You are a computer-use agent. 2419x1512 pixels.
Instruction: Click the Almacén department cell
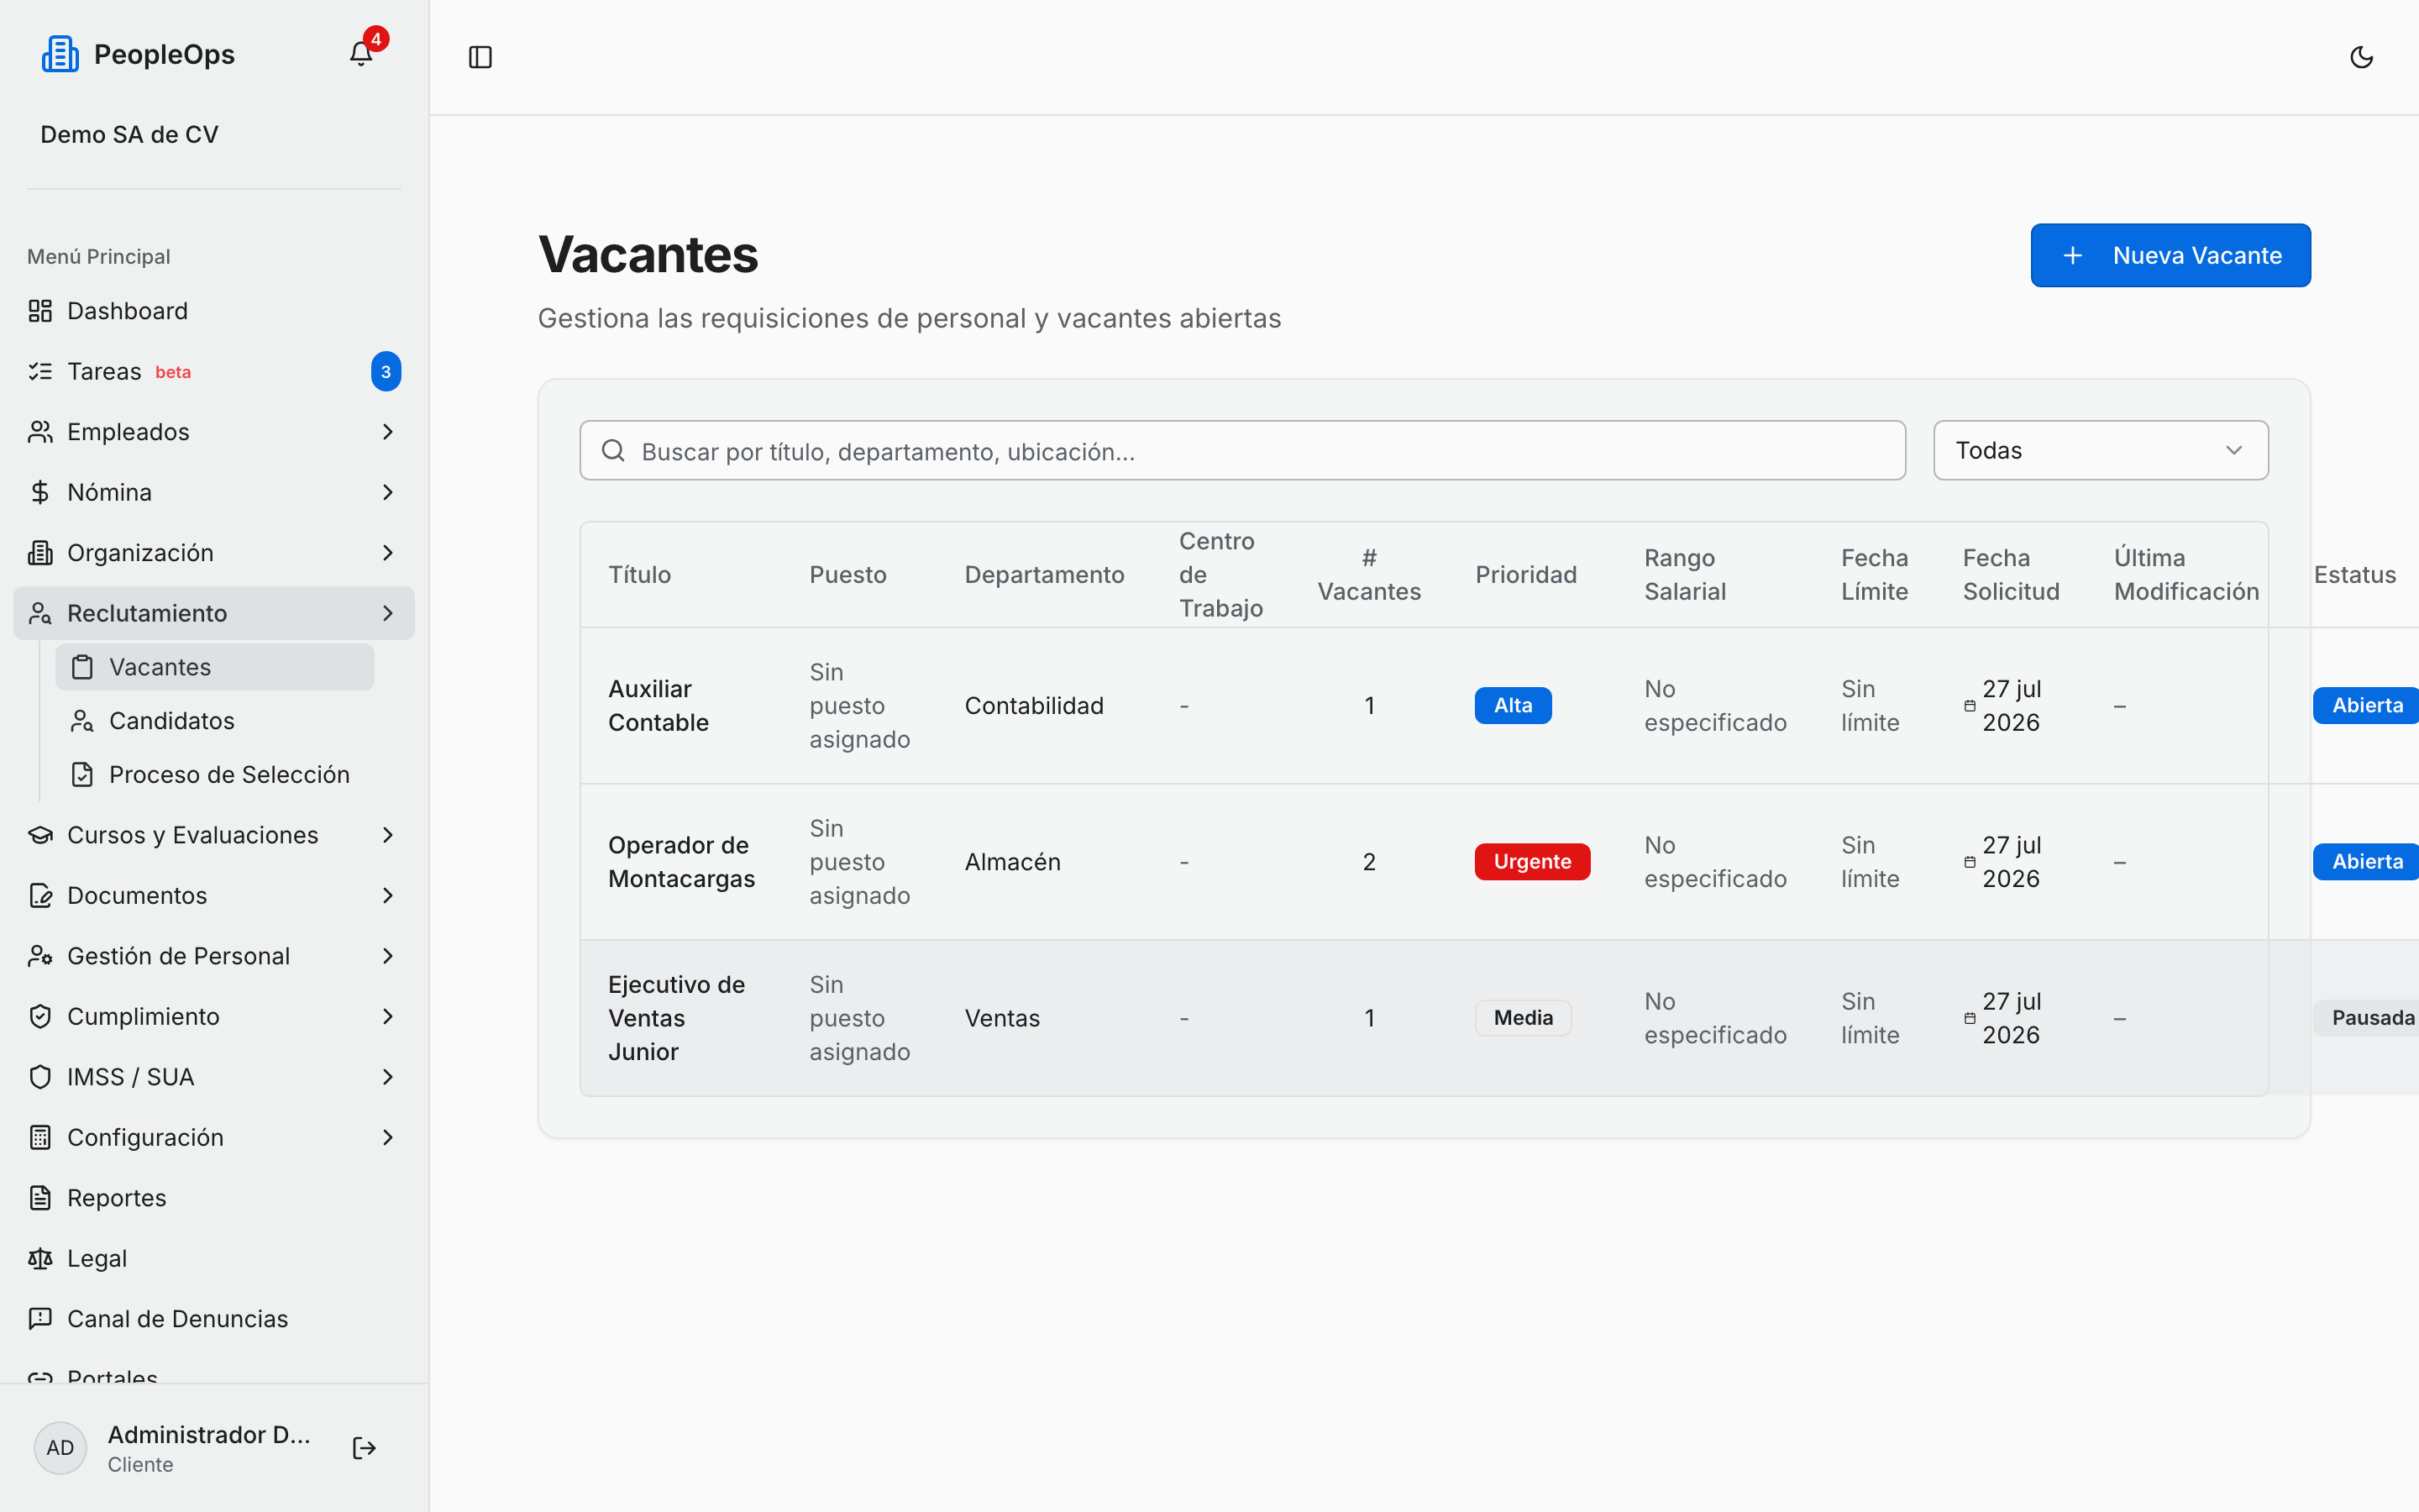1011,862
